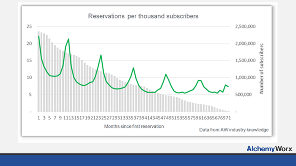Click the right axis value 2,500,000
296x166 pixels.
[x=245, y=26]
